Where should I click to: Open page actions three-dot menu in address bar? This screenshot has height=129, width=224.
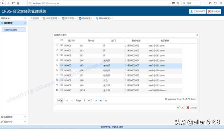[169, 3]
